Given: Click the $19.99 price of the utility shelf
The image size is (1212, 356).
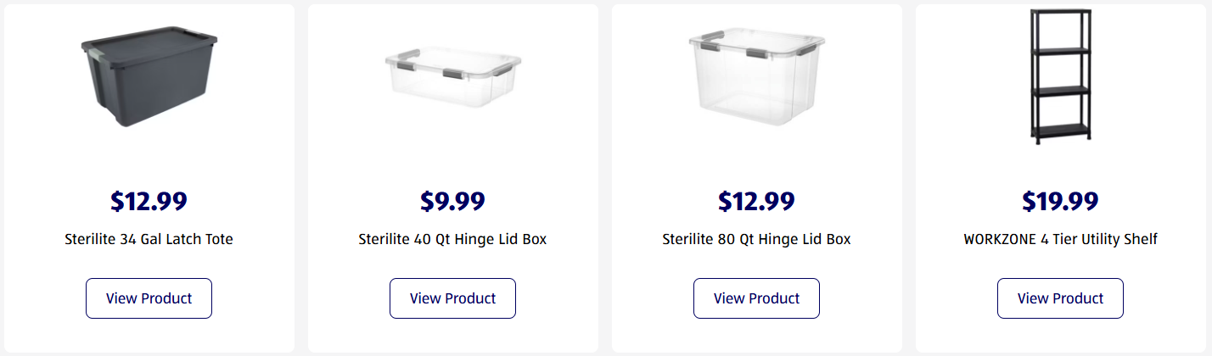Looking at the screenshot, I should pos(1060,202).
